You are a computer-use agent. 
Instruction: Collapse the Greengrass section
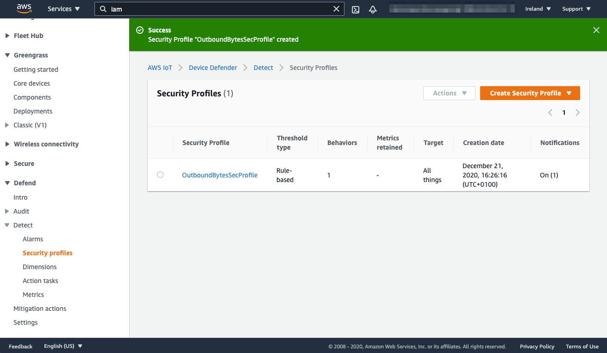(7, 55)
